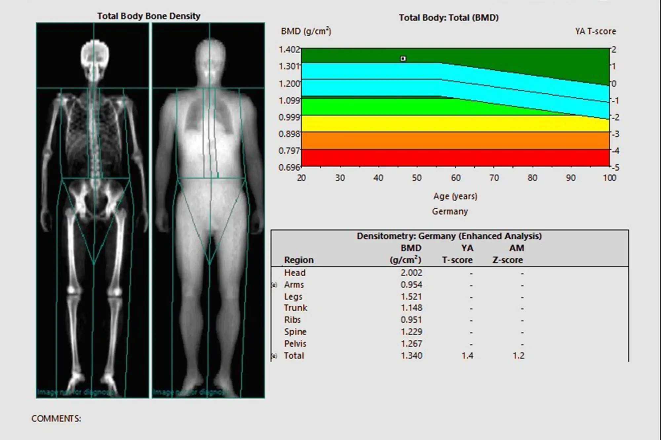The width and height of the screenshot is (661, 440).
Task: Click the YA T-score column header
Action: click(x=457, y=254)
